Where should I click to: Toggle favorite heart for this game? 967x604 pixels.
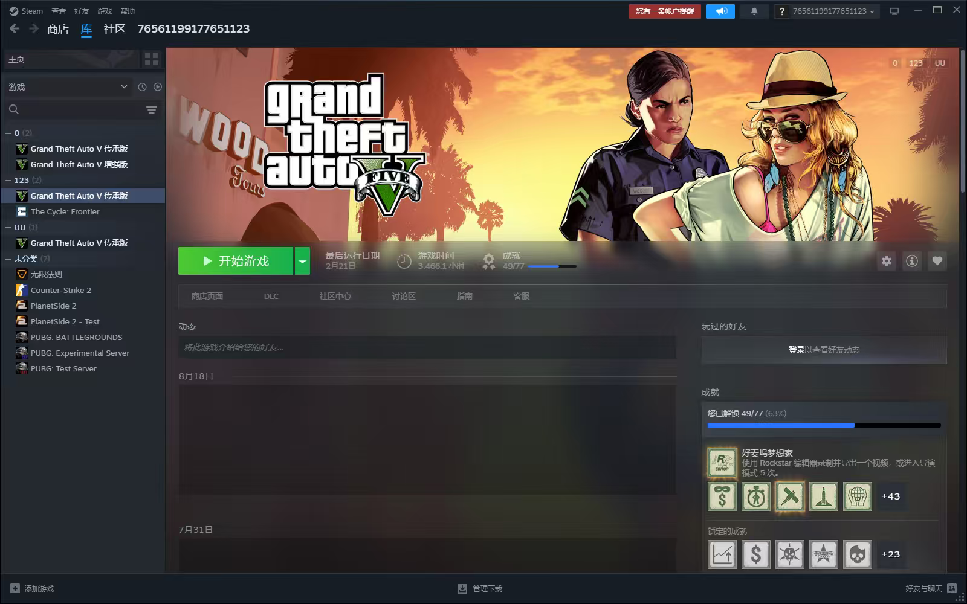pos(937,261)
